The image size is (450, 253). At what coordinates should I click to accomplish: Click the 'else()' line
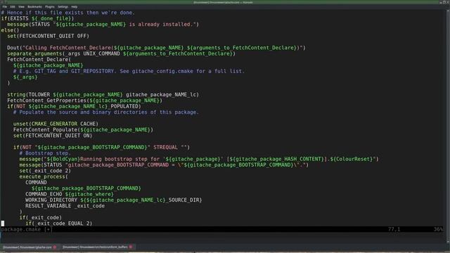coord(10,30)
